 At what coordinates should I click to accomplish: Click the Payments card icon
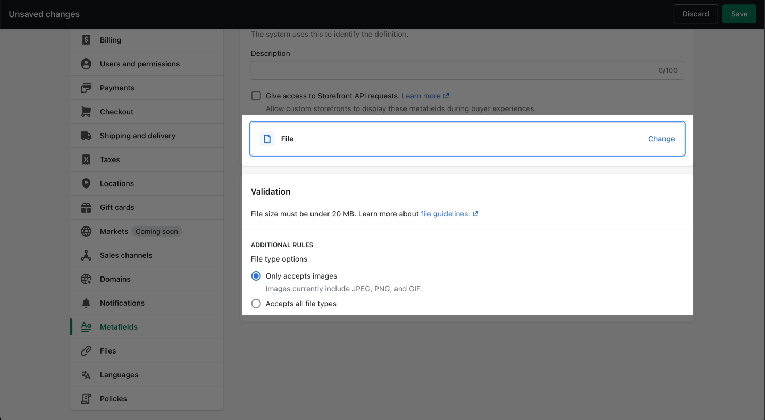(x=86, y=88)
